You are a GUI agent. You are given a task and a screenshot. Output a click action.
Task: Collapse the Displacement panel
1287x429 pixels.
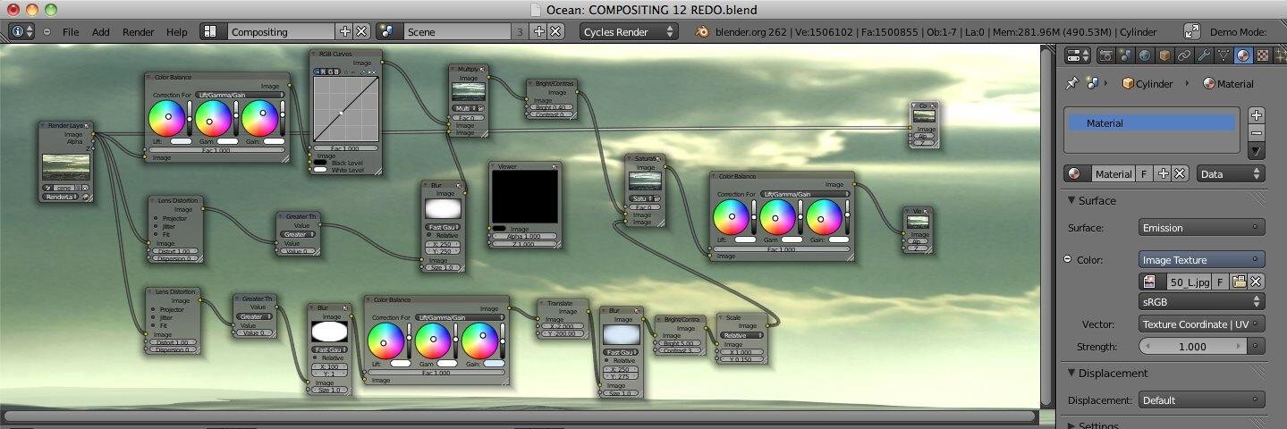point(1071,373)
